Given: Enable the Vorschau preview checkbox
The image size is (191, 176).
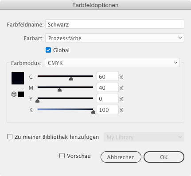Looking at the screenshot, I should click(x=62, y=156).
